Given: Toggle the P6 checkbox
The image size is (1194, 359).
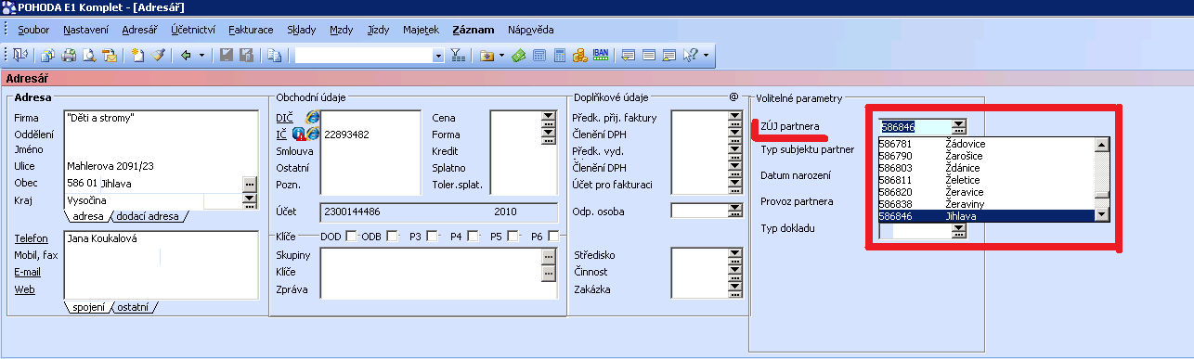Looking at the screenshot, I should point(553,237).
